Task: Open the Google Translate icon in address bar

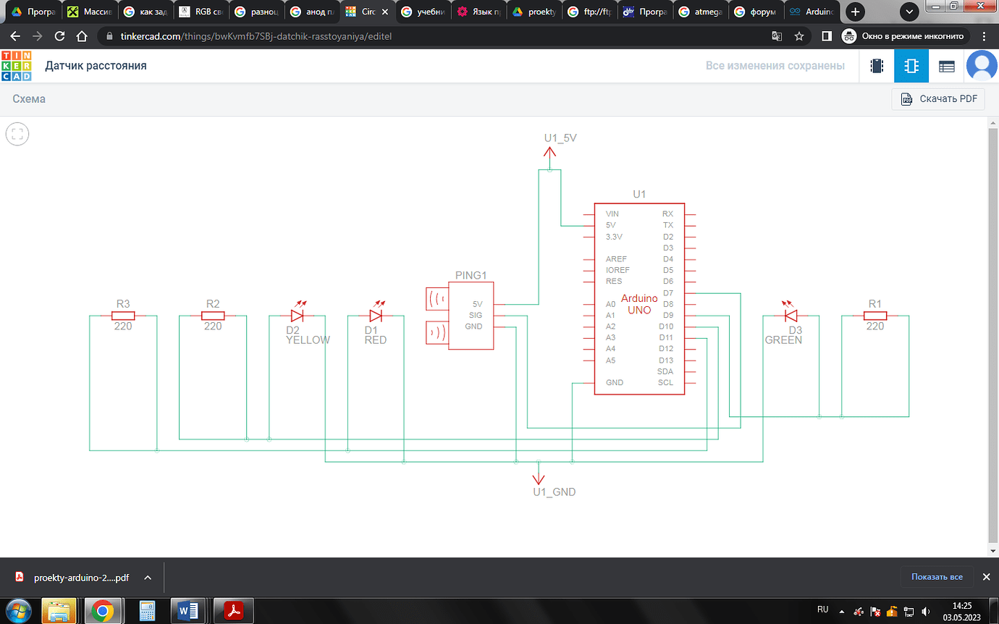Action: point(777,35)
